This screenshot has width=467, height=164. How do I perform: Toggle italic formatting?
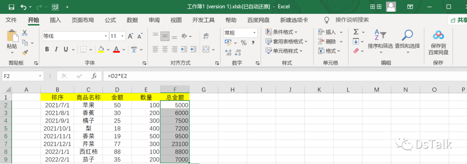click(56, 49)
